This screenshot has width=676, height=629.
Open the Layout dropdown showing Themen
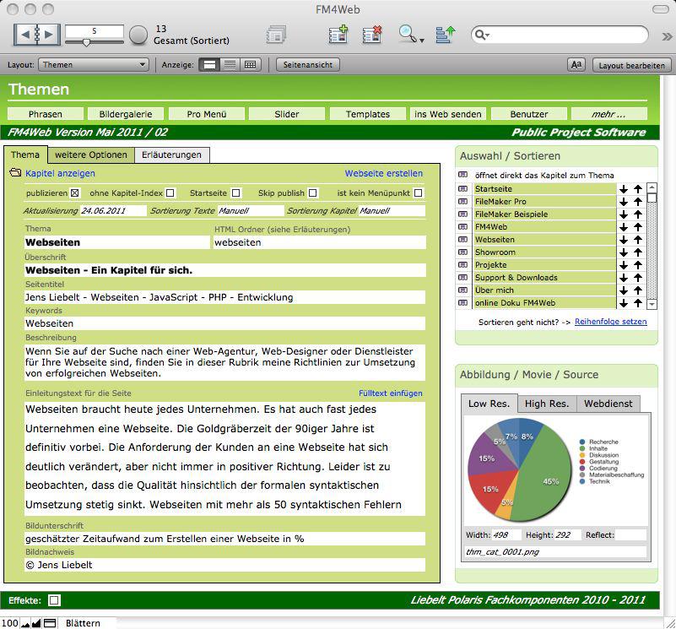[94, 65]
